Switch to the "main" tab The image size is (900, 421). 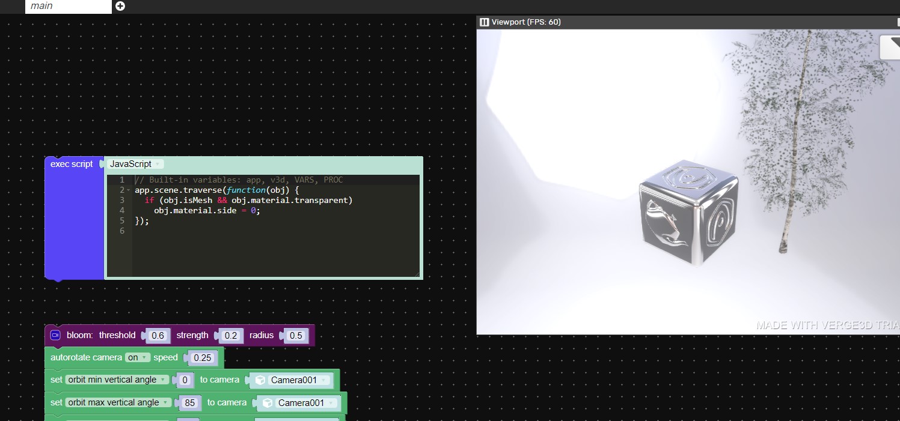click(69, 6)
